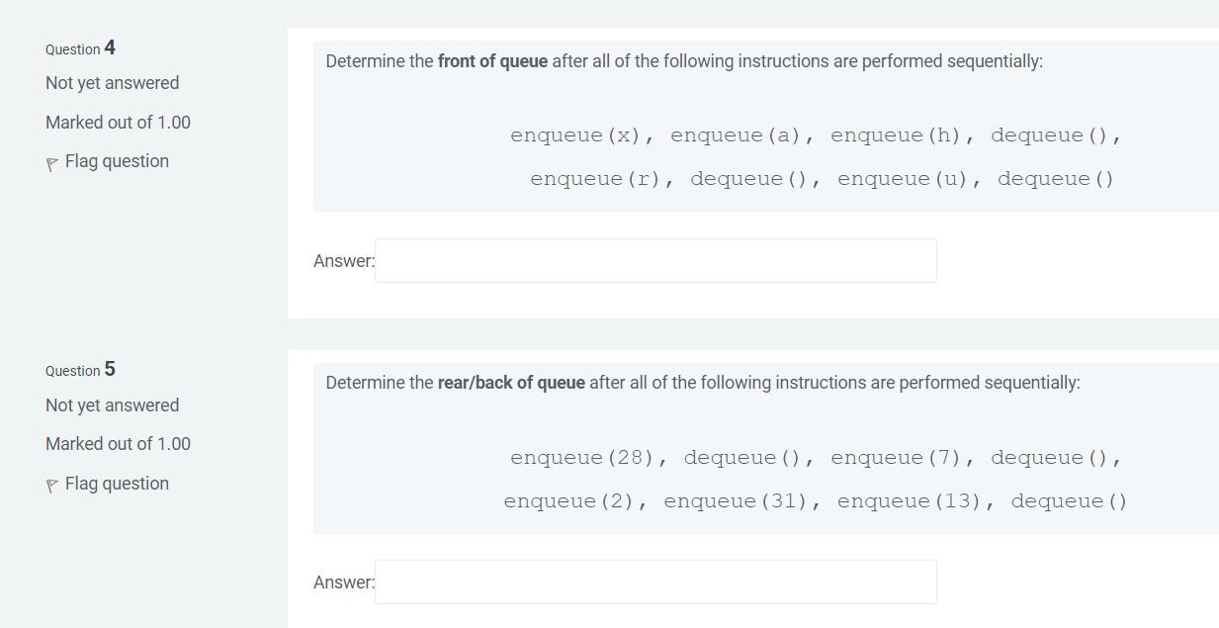Click the Answer label of Question 5

click(x=342, y=583)
